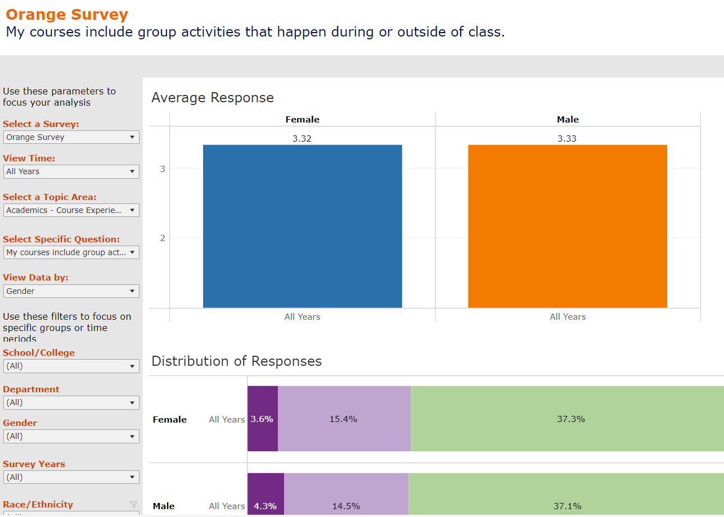Expand the View Time dropdown

click(71, 171)
